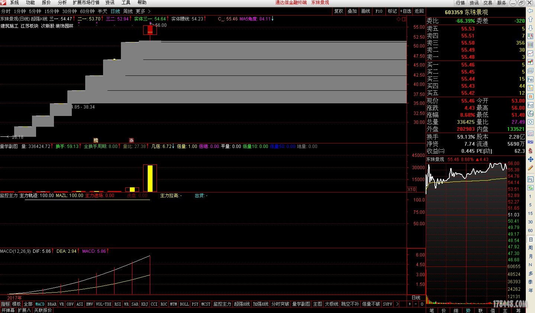Click the 涨 marker below the K-line chart
Image resolution: width=535 pixels, height=313 pixels.
(x=131, y=140)
